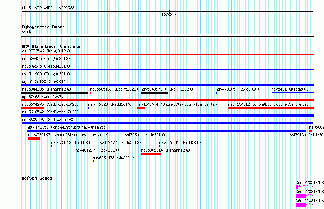Image resolution: width=324 pixels, height=209 pixels.
Task: Click the RefSeq Genes track title
Action: [x=37, y=178]
